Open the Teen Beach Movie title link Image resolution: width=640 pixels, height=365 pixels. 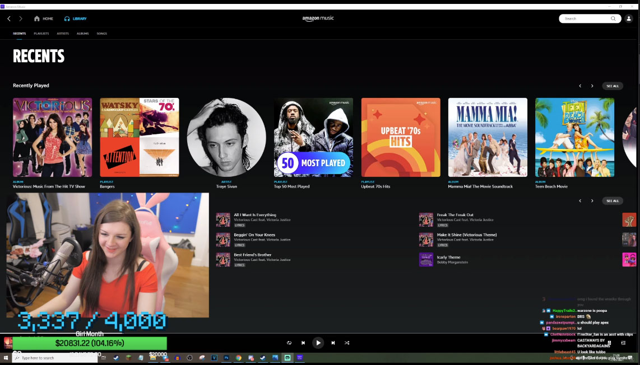[551, 187]
